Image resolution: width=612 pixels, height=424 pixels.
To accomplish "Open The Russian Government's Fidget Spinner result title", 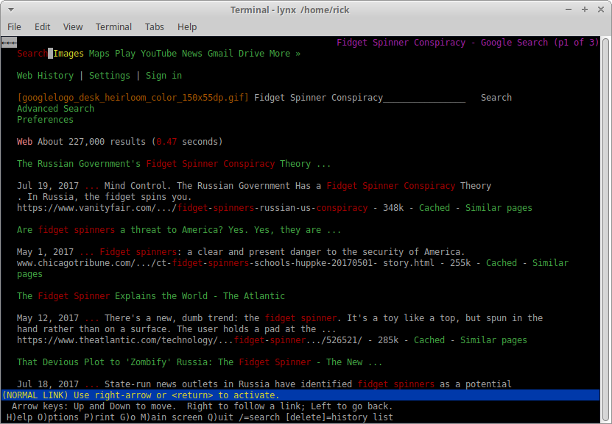I will [x=173, y=164].
